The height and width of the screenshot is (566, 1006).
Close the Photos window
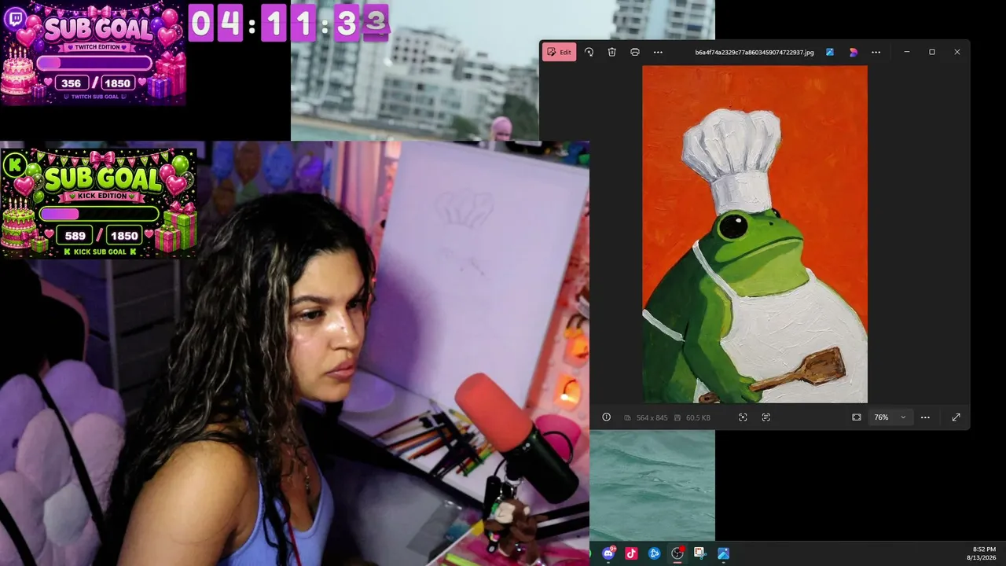(957, 52)
